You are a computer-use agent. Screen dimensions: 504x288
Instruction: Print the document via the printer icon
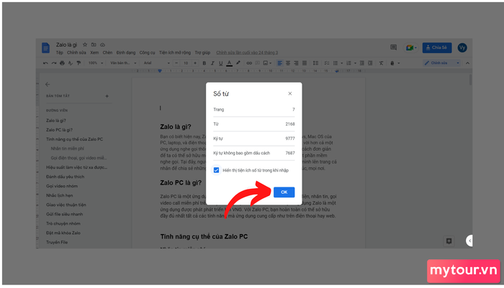(x=62, y=63)
